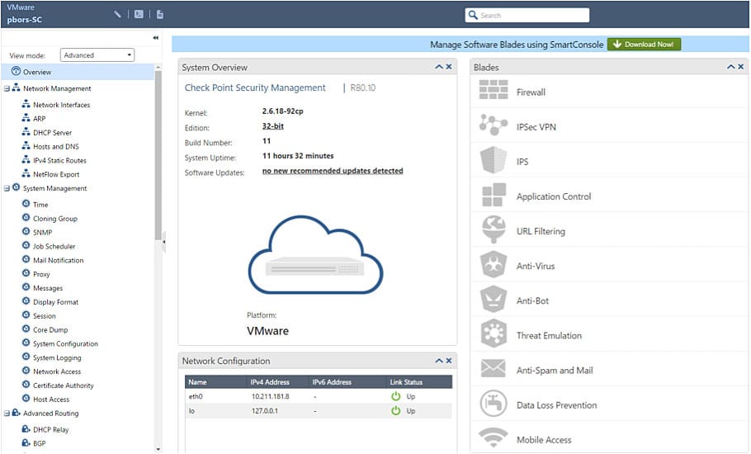Image resolution: width=751 pixels, height=454 pixels.
Task: Open the ARP settings page
Action: (x=40, y=119)
